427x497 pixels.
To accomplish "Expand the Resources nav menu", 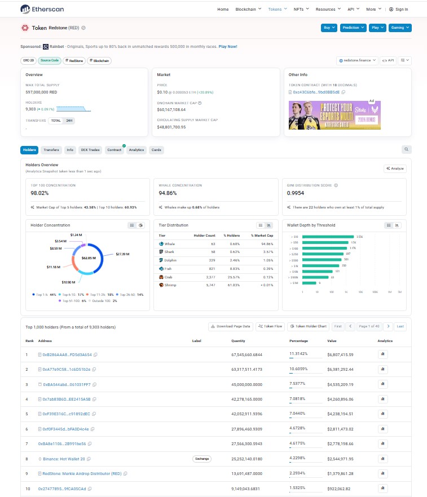I will click(328, 9).
